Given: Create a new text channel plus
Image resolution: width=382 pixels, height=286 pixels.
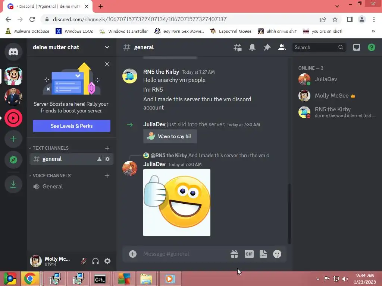Looking at the screenshot, I should pyautogui.click(x=107, y=148).
